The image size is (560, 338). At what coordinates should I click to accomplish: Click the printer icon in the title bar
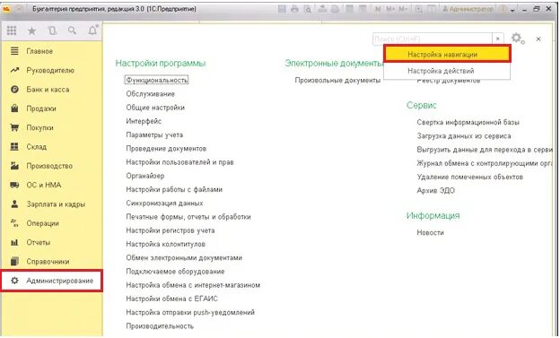click(x=294, y=9)
